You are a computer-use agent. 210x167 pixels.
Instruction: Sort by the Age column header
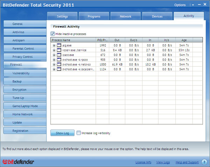[184, 40]
